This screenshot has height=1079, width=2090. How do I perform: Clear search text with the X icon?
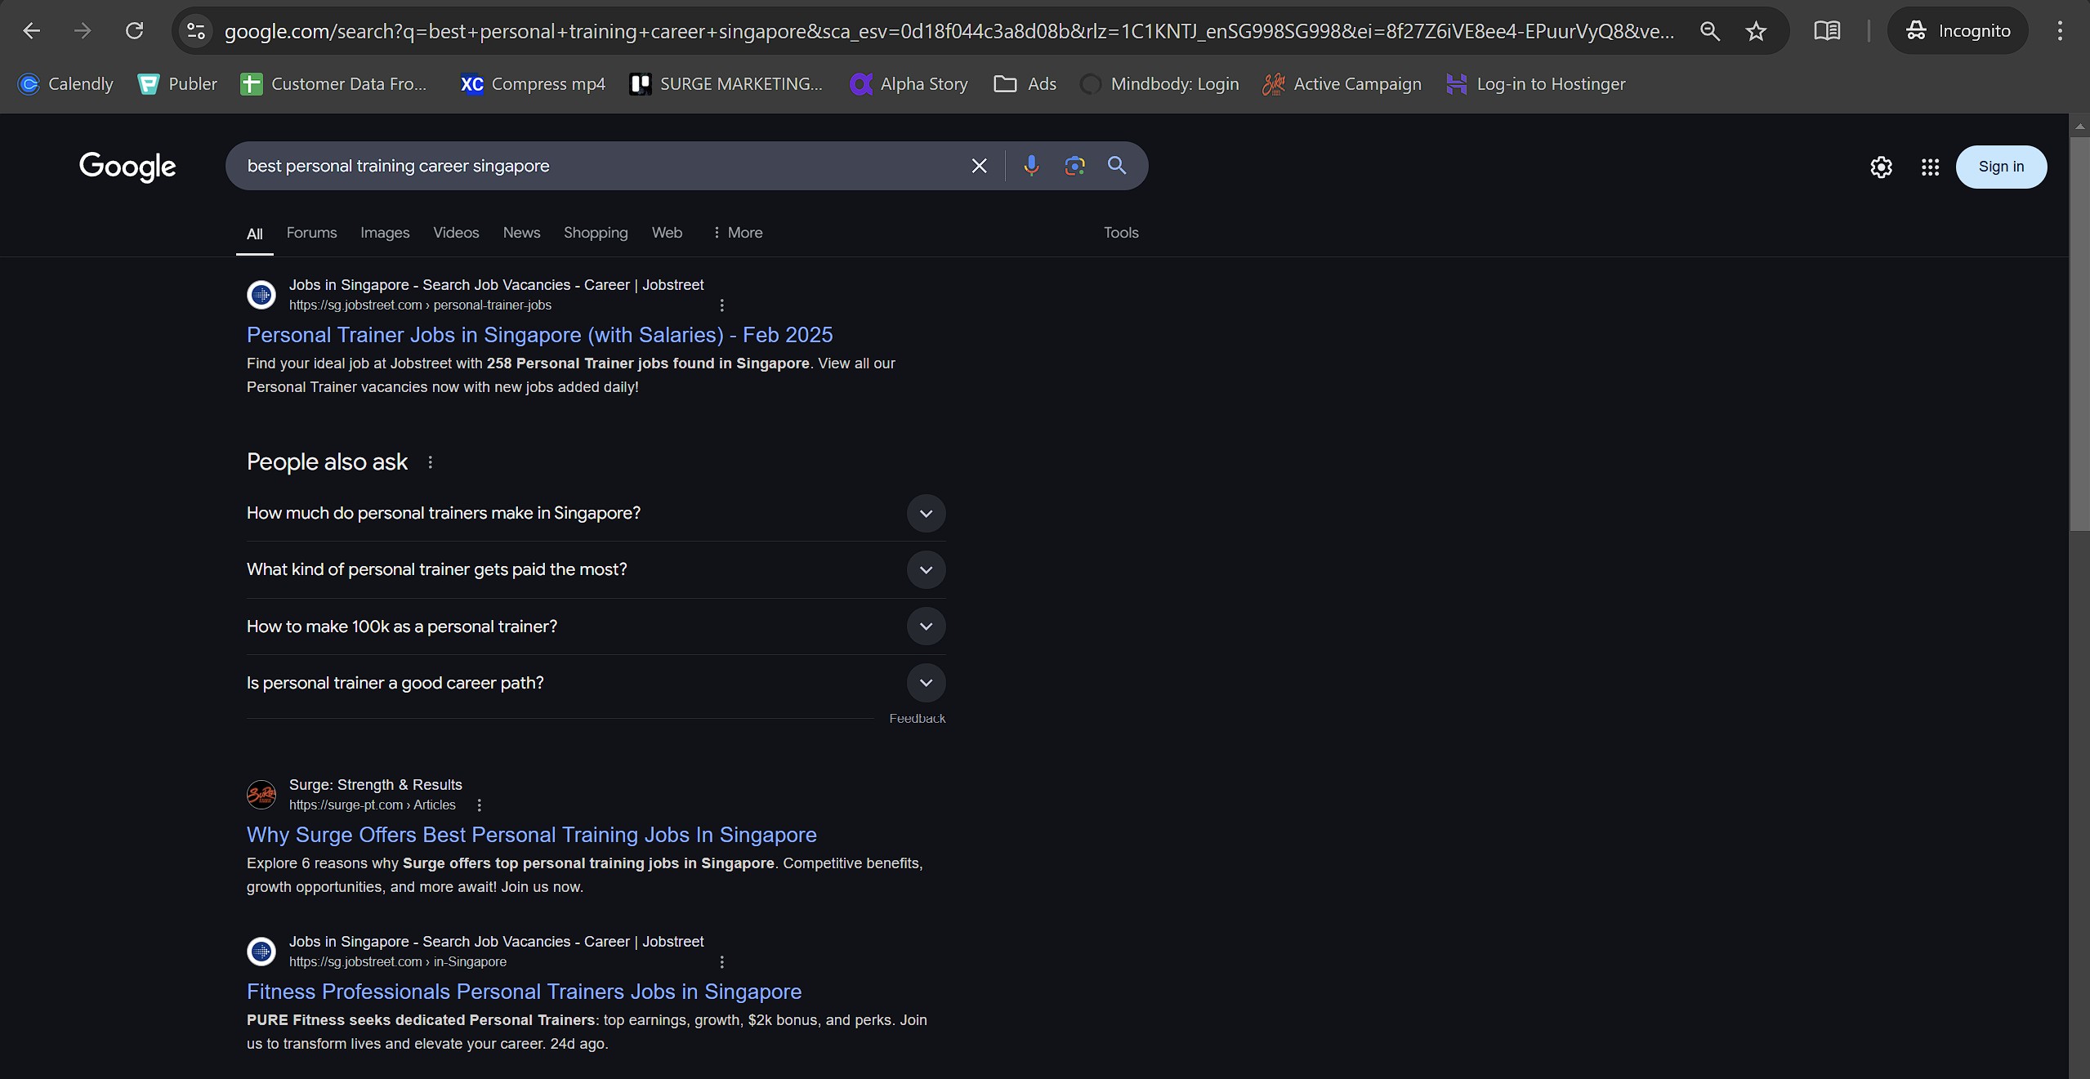979,166
